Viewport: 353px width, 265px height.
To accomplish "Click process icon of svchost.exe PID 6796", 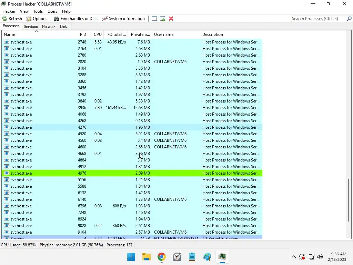I will (7, 206).
